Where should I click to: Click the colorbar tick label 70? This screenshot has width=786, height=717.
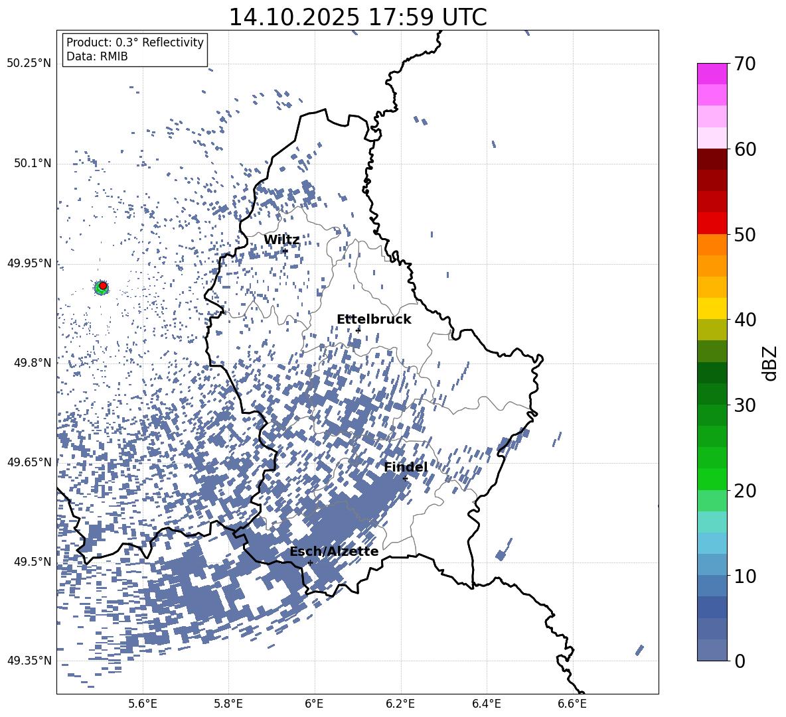pyautogui.click(x=744, y=64)
